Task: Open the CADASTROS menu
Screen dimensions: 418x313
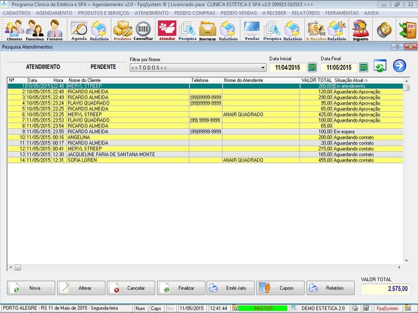Action: pos(17,13)
